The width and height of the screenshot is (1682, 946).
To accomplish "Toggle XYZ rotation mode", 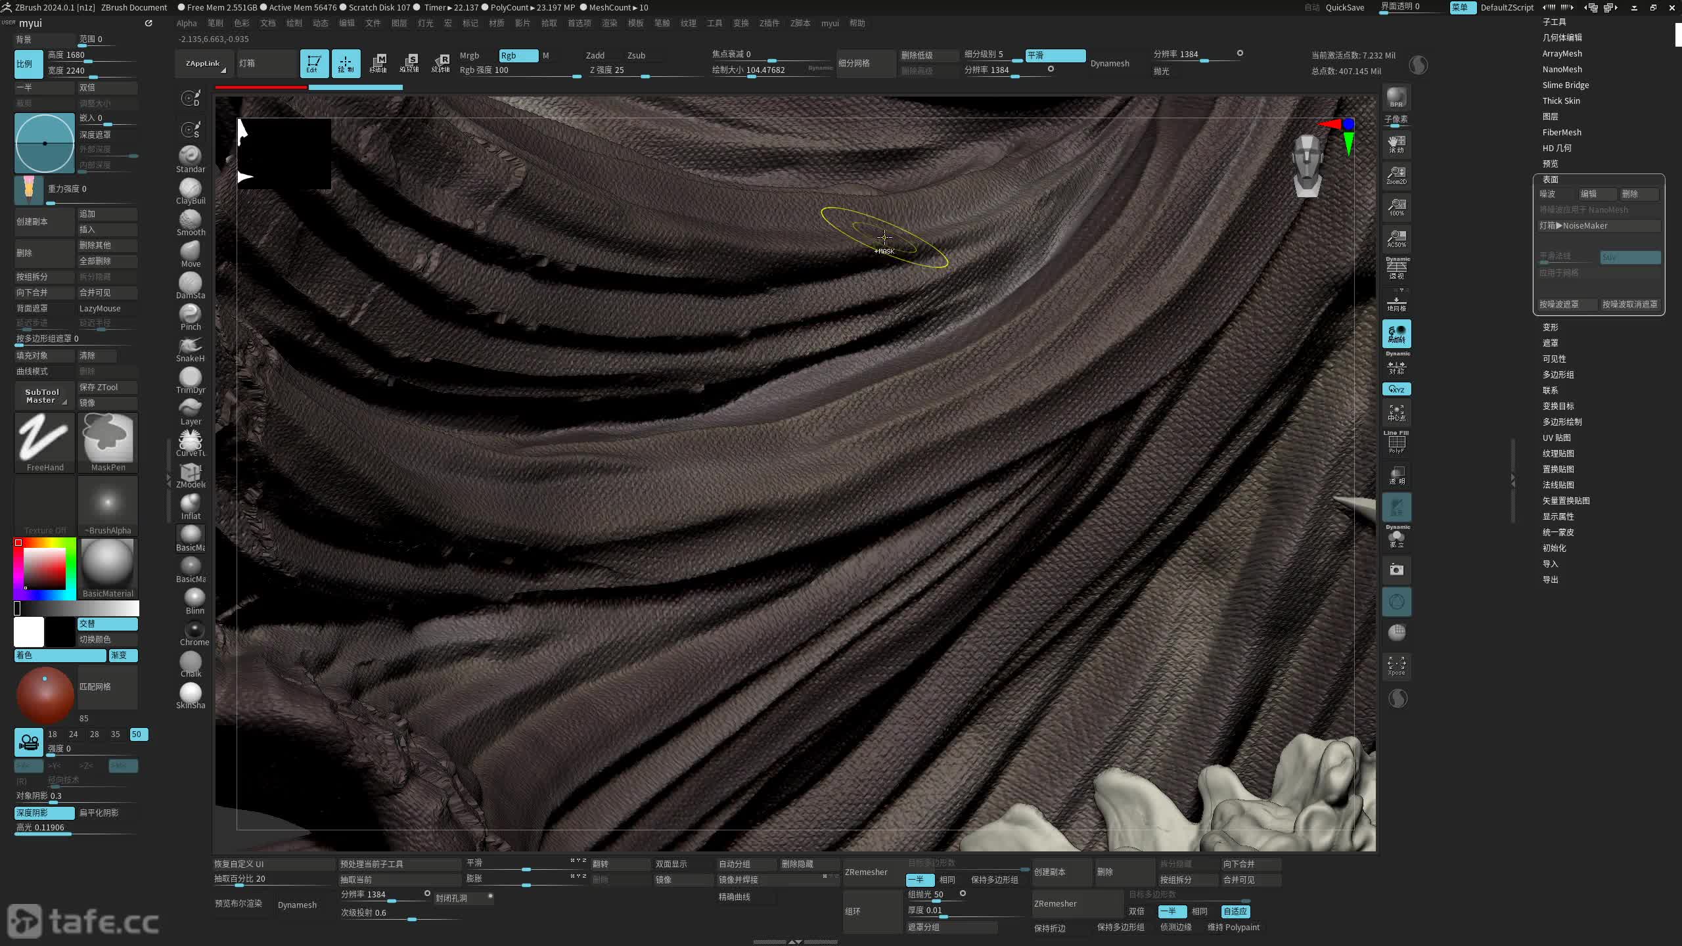I will click(x=1396, y=390).
